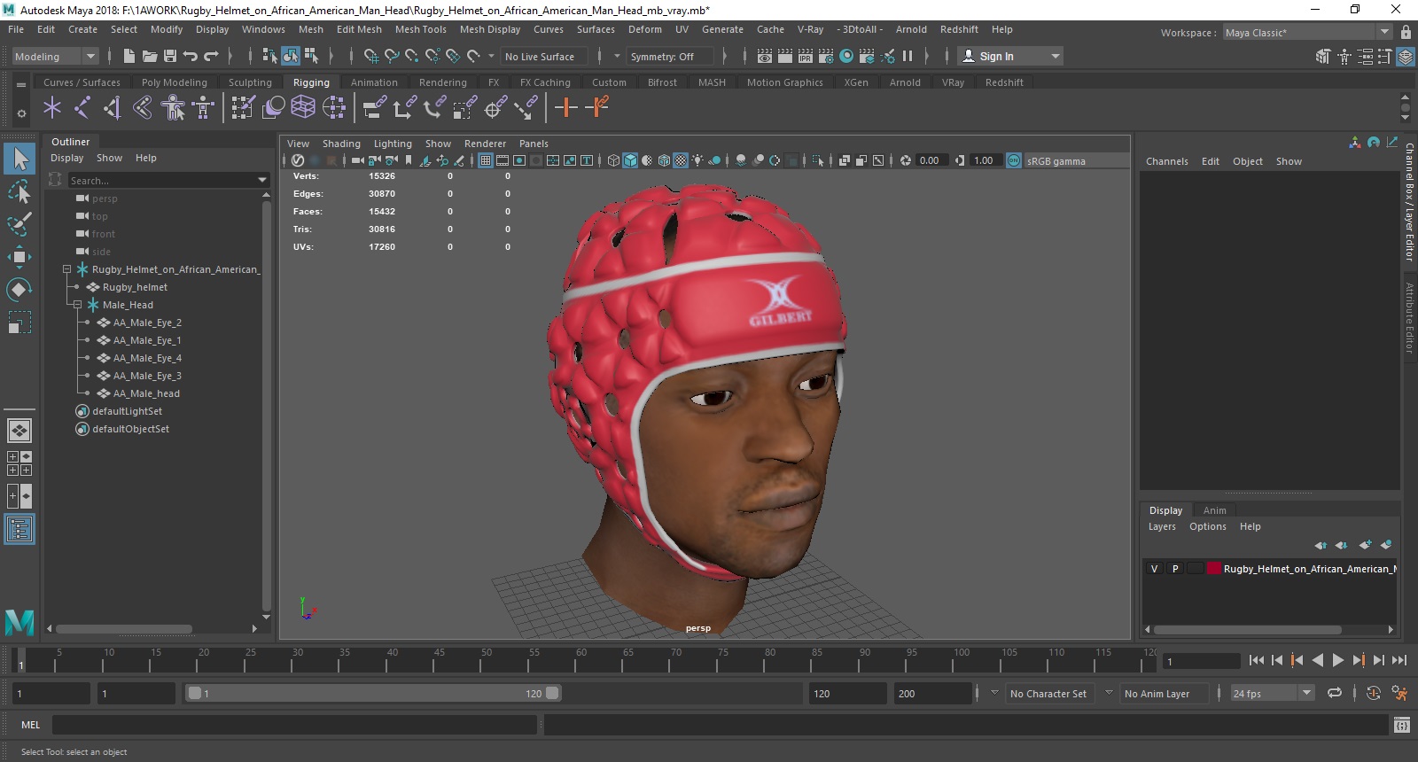Open the Mesh Tools menu
This screenshot has height=762, width=1418.
click(x=420, y=29)
